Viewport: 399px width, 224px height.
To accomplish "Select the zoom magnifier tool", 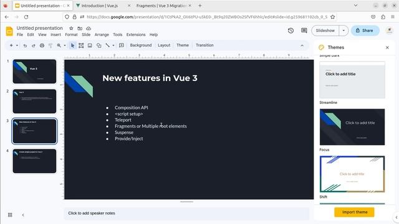I will tap(59, 45).
